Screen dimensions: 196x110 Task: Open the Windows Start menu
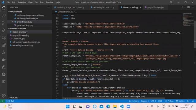68,107
